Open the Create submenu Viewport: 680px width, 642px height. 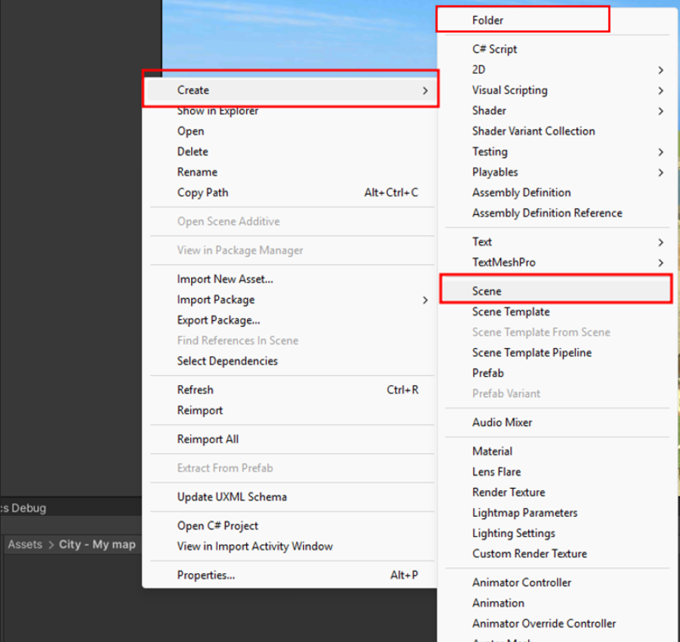193,90
